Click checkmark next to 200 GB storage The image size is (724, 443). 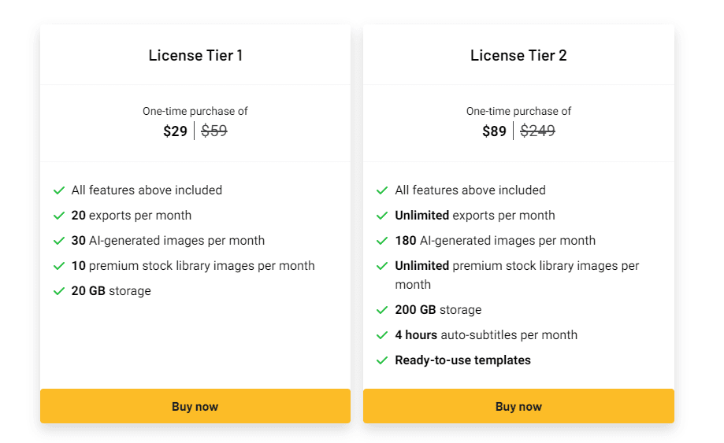382,310
